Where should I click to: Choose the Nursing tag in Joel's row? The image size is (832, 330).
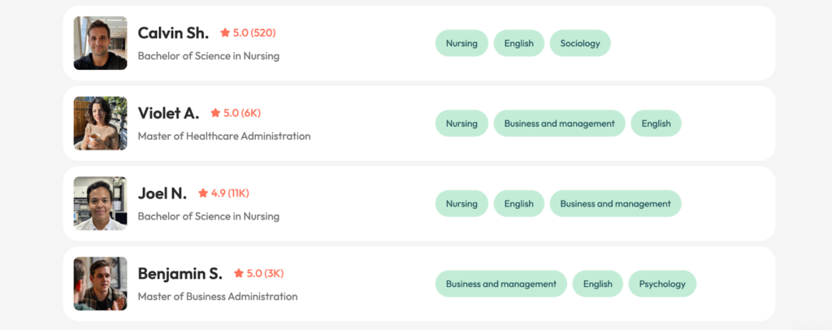(x=461, y=203)
